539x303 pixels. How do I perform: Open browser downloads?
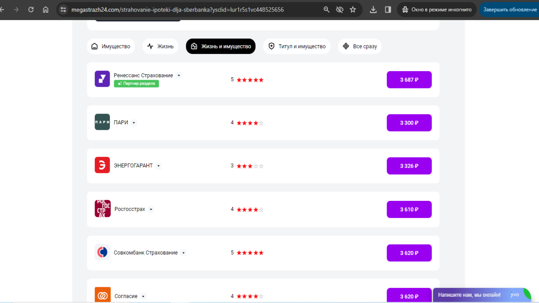tap(373, 9)
